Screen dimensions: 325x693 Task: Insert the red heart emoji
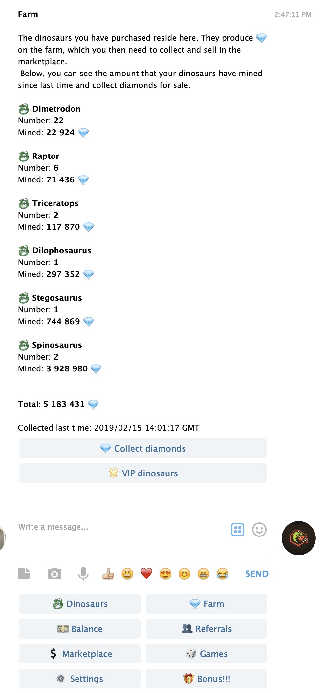(x=146, y=574)
